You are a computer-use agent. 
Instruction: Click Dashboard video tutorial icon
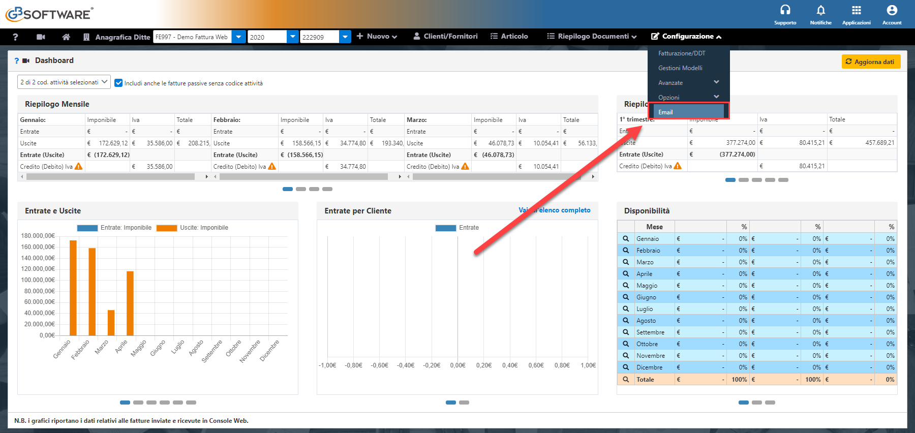point(26,60)
